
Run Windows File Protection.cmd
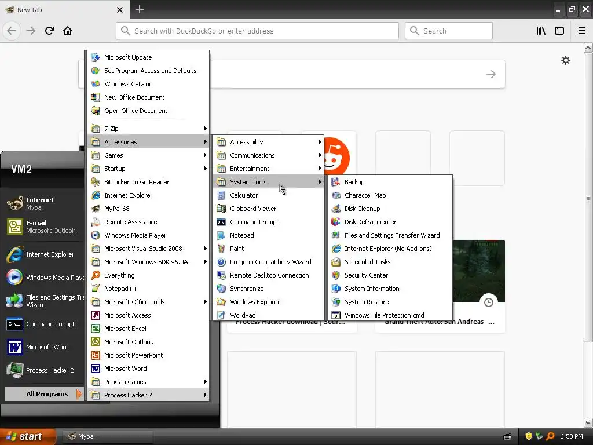point(390,315)
